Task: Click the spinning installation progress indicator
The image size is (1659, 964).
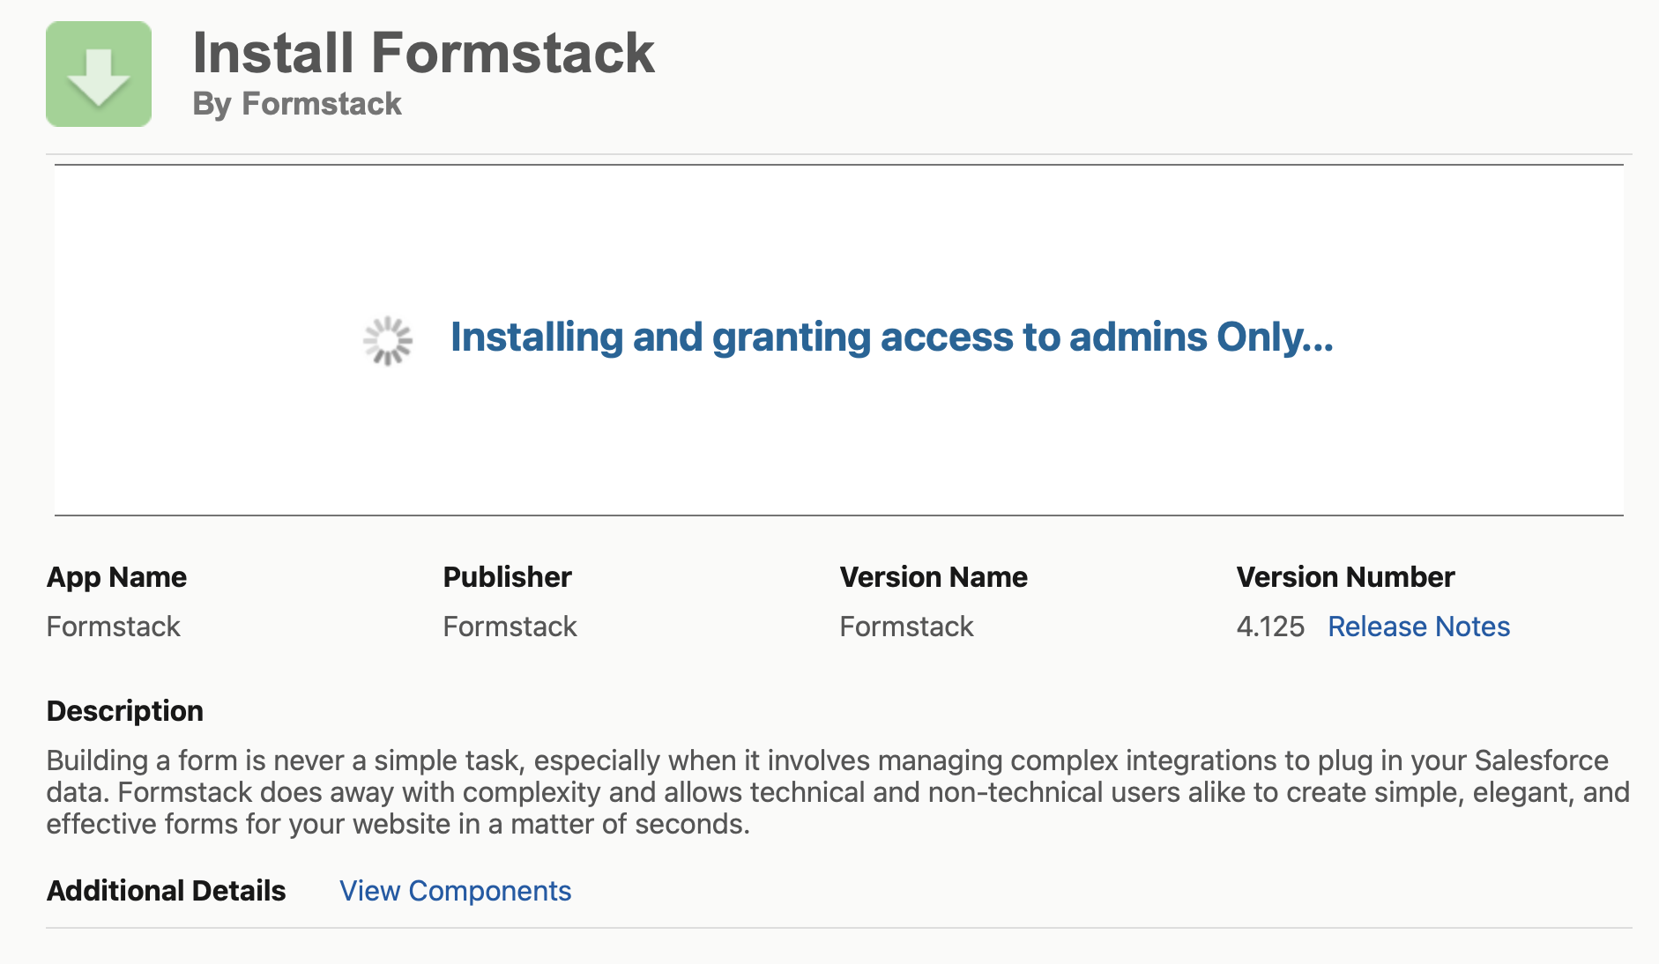Action: (x=386, y=339)
